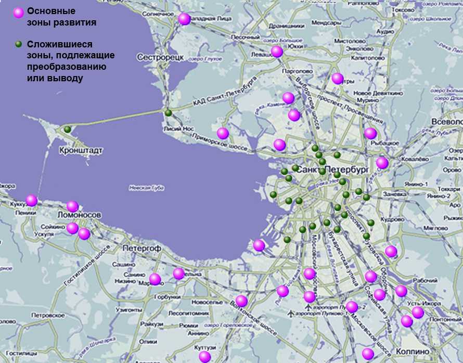463x363 pixels.
Task: Select the Кудрово label
Action: click(392, 220)
